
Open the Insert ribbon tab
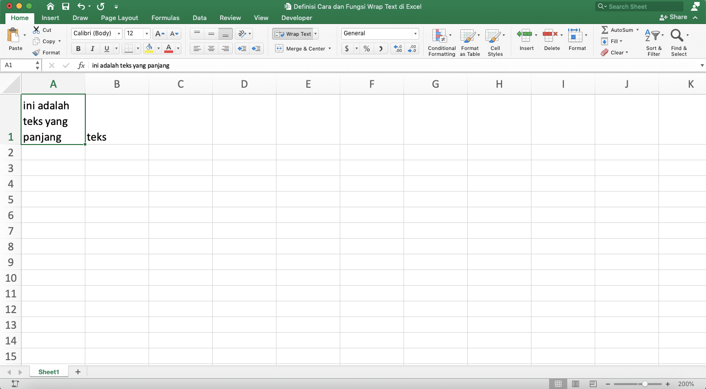pos(50,18)
